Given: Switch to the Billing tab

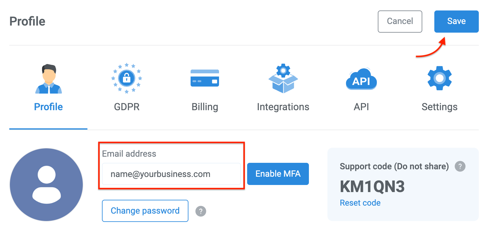Looking at the screenshot, I should [204, 107].
